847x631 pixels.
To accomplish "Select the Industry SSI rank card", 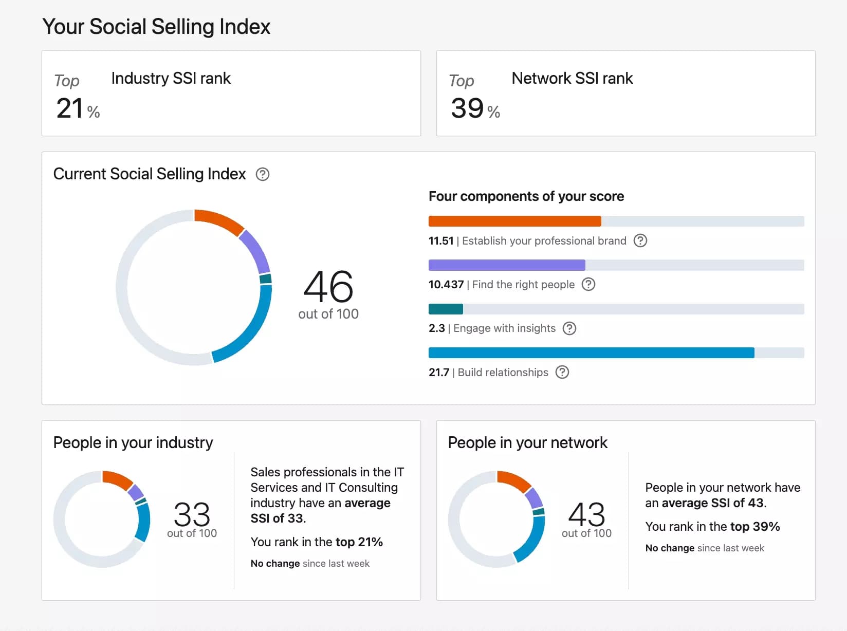I will click(231, 93).
